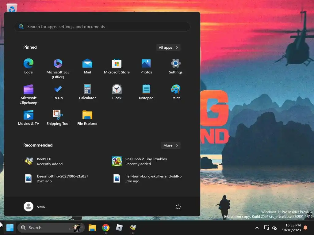
Task: Select Recycle Bin on desktop
Action: (12, 8)
